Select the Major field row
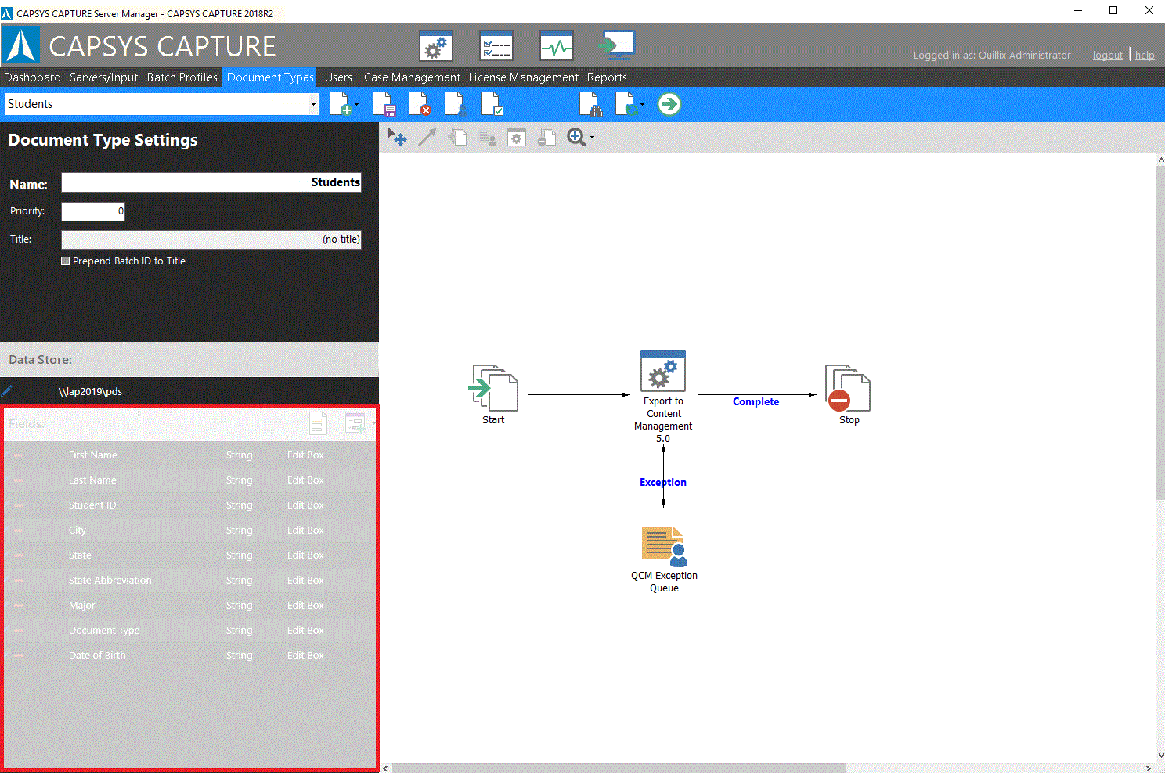1165x773 pixels. click(189, 605)
